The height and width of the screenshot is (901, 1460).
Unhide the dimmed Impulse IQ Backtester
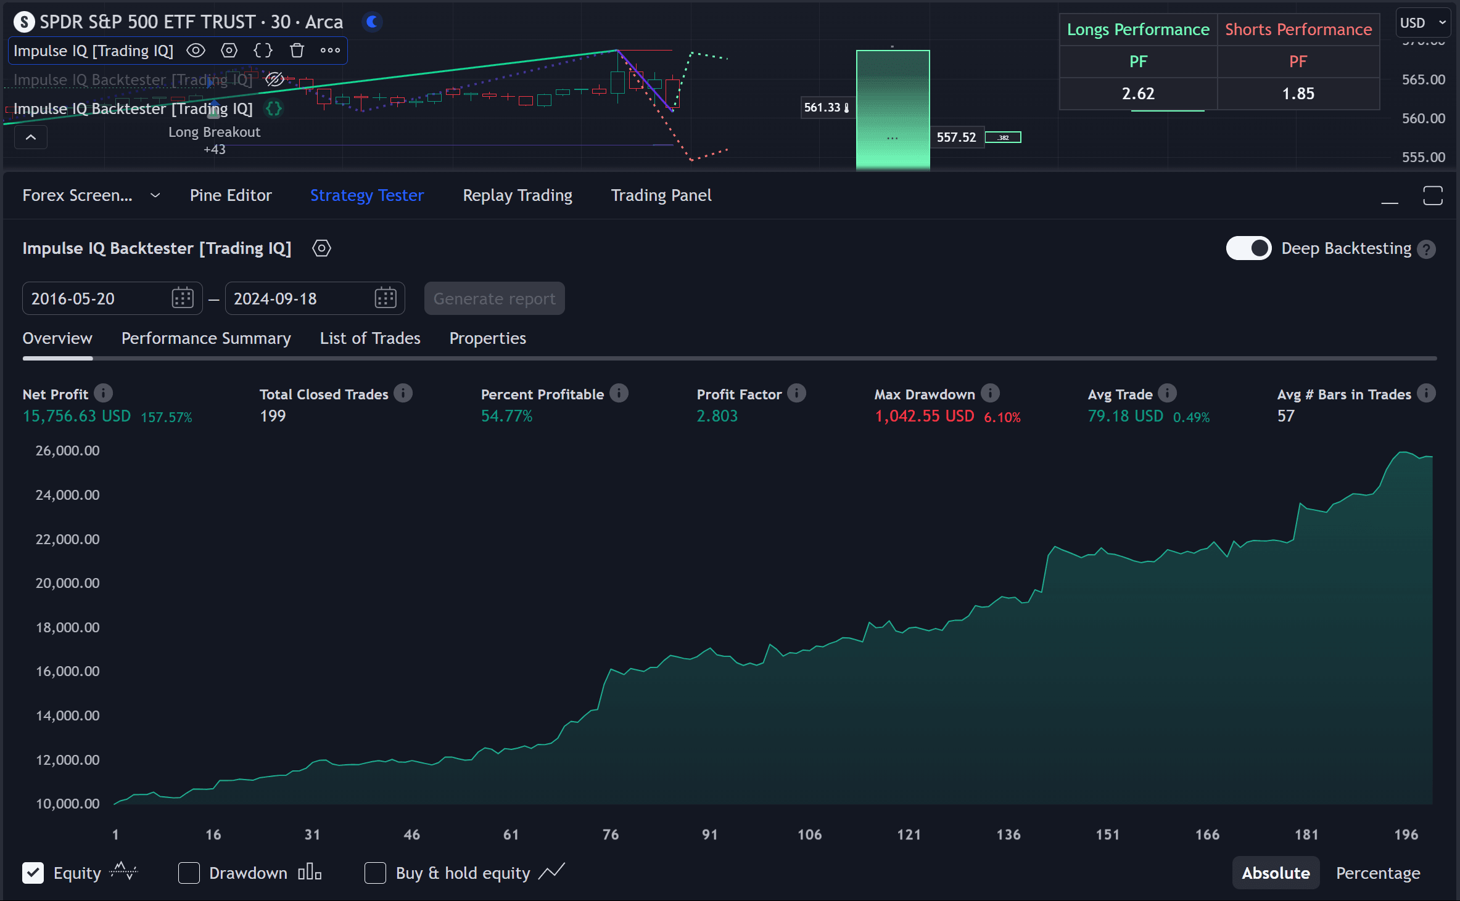point(274,79)
